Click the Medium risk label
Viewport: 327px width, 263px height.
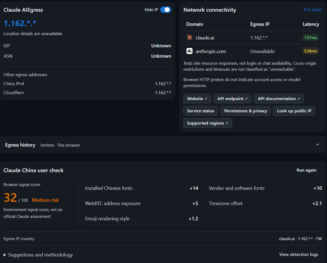45,200
